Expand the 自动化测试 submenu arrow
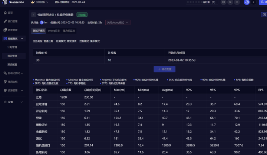The width and height of the screenshot is (267, 155). 22,73
